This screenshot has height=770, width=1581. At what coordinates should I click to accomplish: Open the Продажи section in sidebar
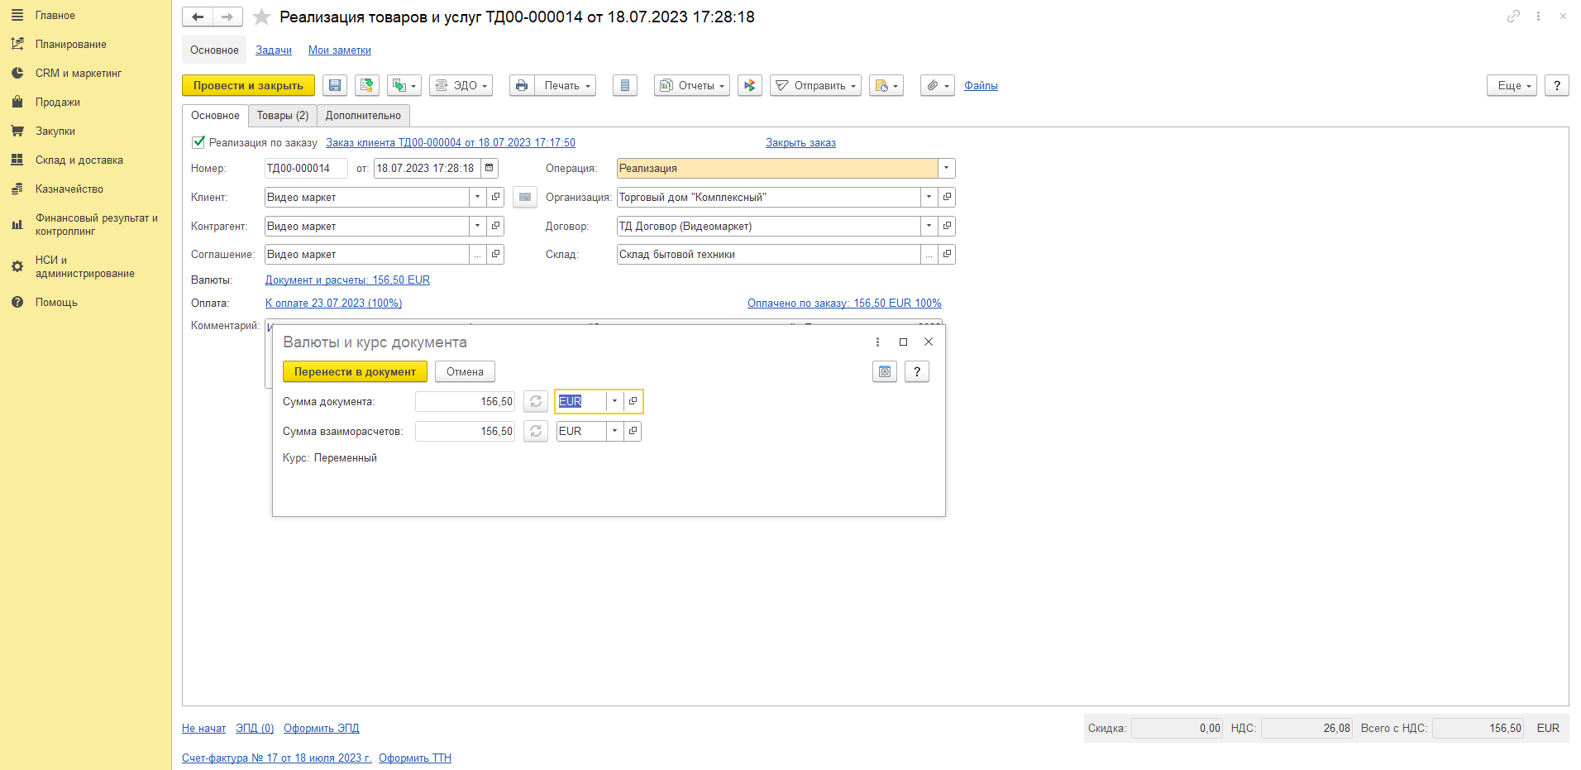coord(58,103)
